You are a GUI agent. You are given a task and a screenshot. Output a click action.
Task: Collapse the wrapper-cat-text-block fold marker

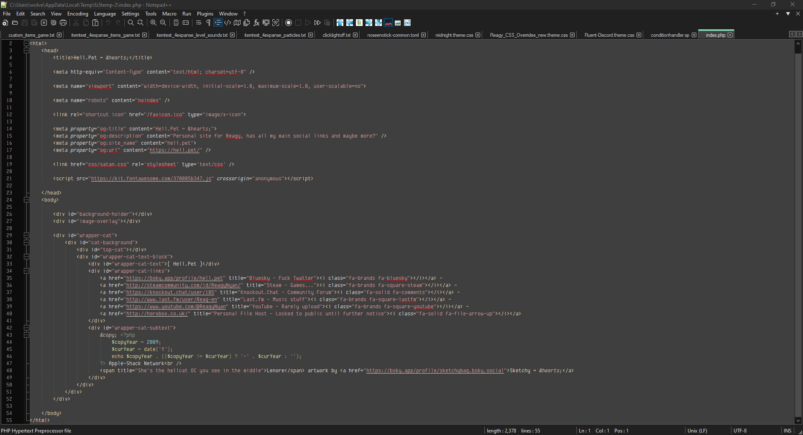click(x=26, y=257)
